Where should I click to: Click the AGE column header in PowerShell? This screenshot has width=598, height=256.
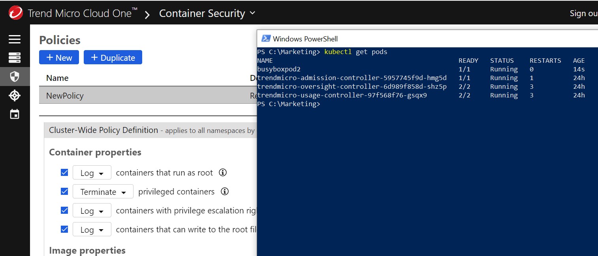pyautogui.click(x=579, y=60)
